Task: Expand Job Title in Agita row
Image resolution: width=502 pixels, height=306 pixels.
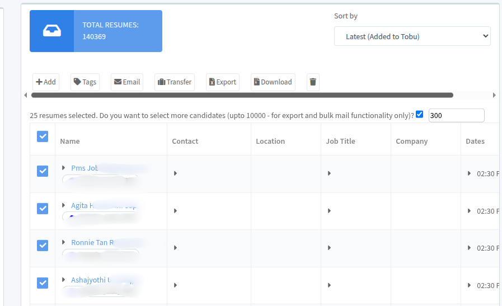Action: (x=329, y=210)
